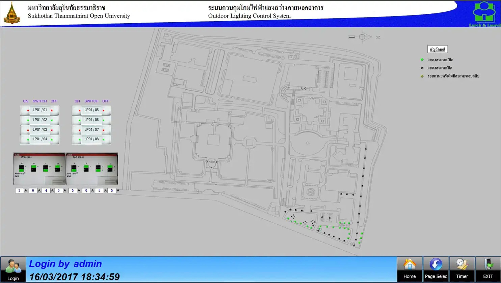The width and height of the screenshot is (501, 283).
Task: Turn ON switch LP01 / 01
Action: (x=26, y=110)
